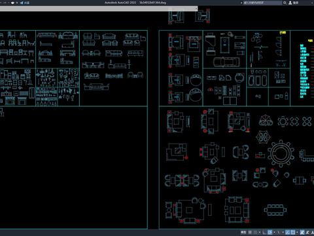This screenshot has width=314, height=236.
Task: Close the gray notification bar
Action: pyautogui.click(x=196, y=9)
